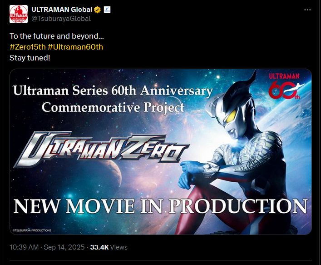
Task: Click the Commemorative Project text in image
Action: click(113, 107)
